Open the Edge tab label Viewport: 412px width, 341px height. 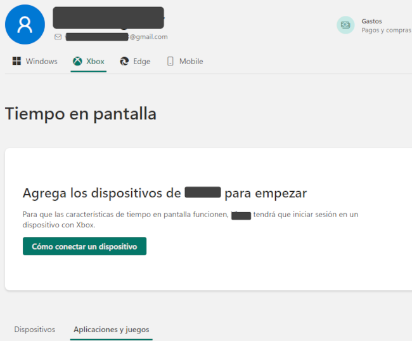click(141, 62)
